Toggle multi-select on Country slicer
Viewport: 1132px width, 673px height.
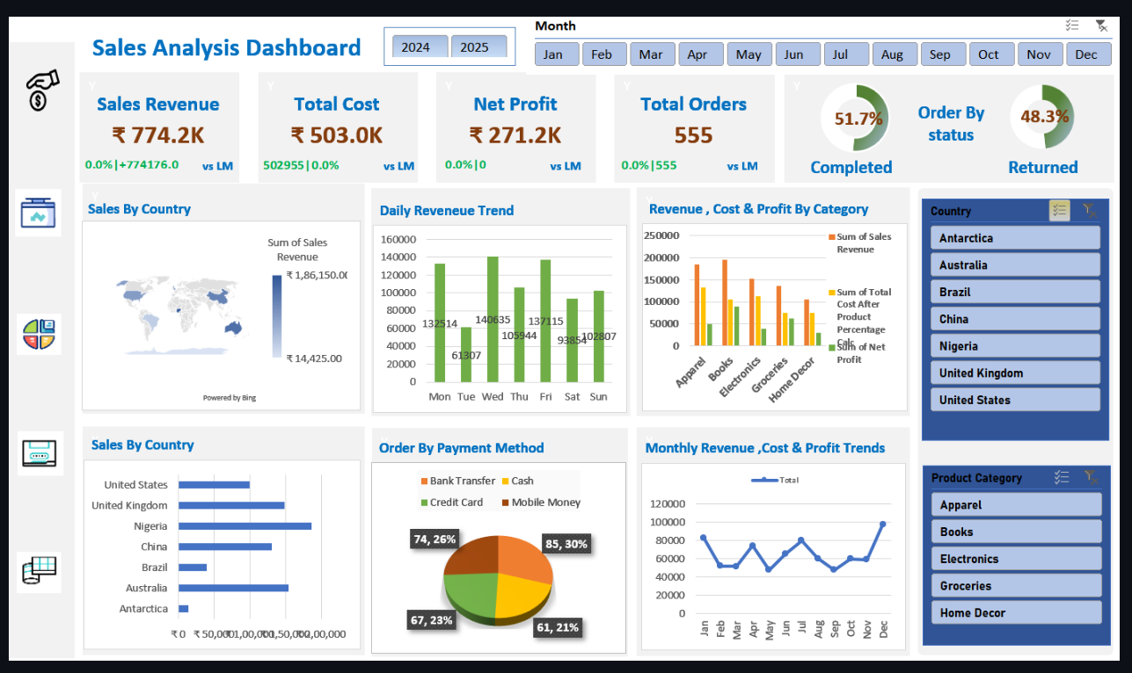coord(1060,210)
